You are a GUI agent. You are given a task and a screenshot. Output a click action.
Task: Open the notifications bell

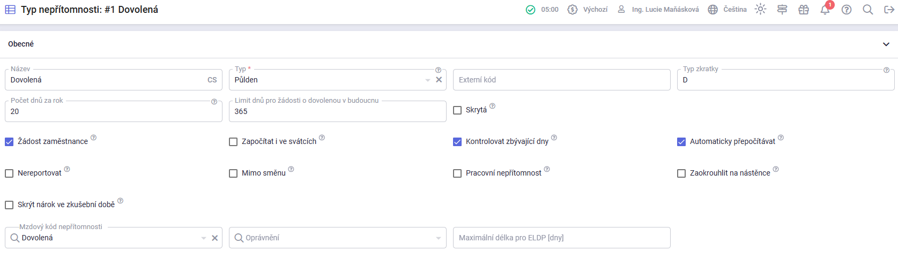tap(825, 10)
